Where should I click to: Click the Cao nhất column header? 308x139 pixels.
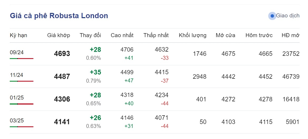122,35
